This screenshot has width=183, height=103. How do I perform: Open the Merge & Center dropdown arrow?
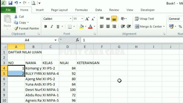[x=164, y=27]
